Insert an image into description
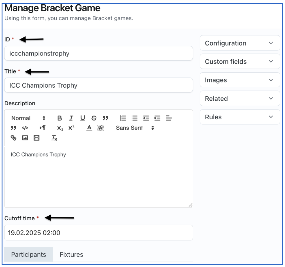The image size is (285, 267). (x=25, y=138)
